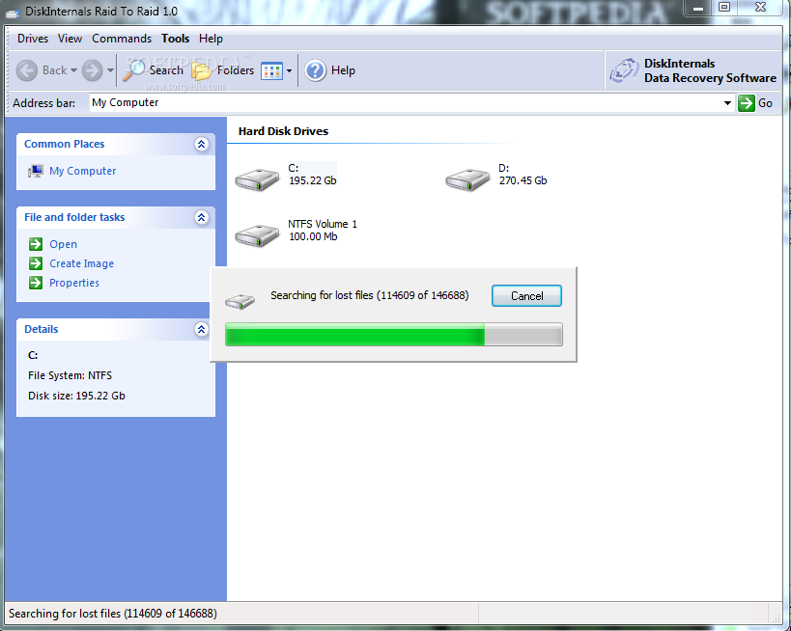Open the Views dropdown arrow
This screenshot has height=631, width=791.
(x=289, y=71)
